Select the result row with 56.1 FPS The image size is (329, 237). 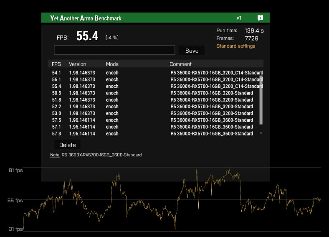155,79
